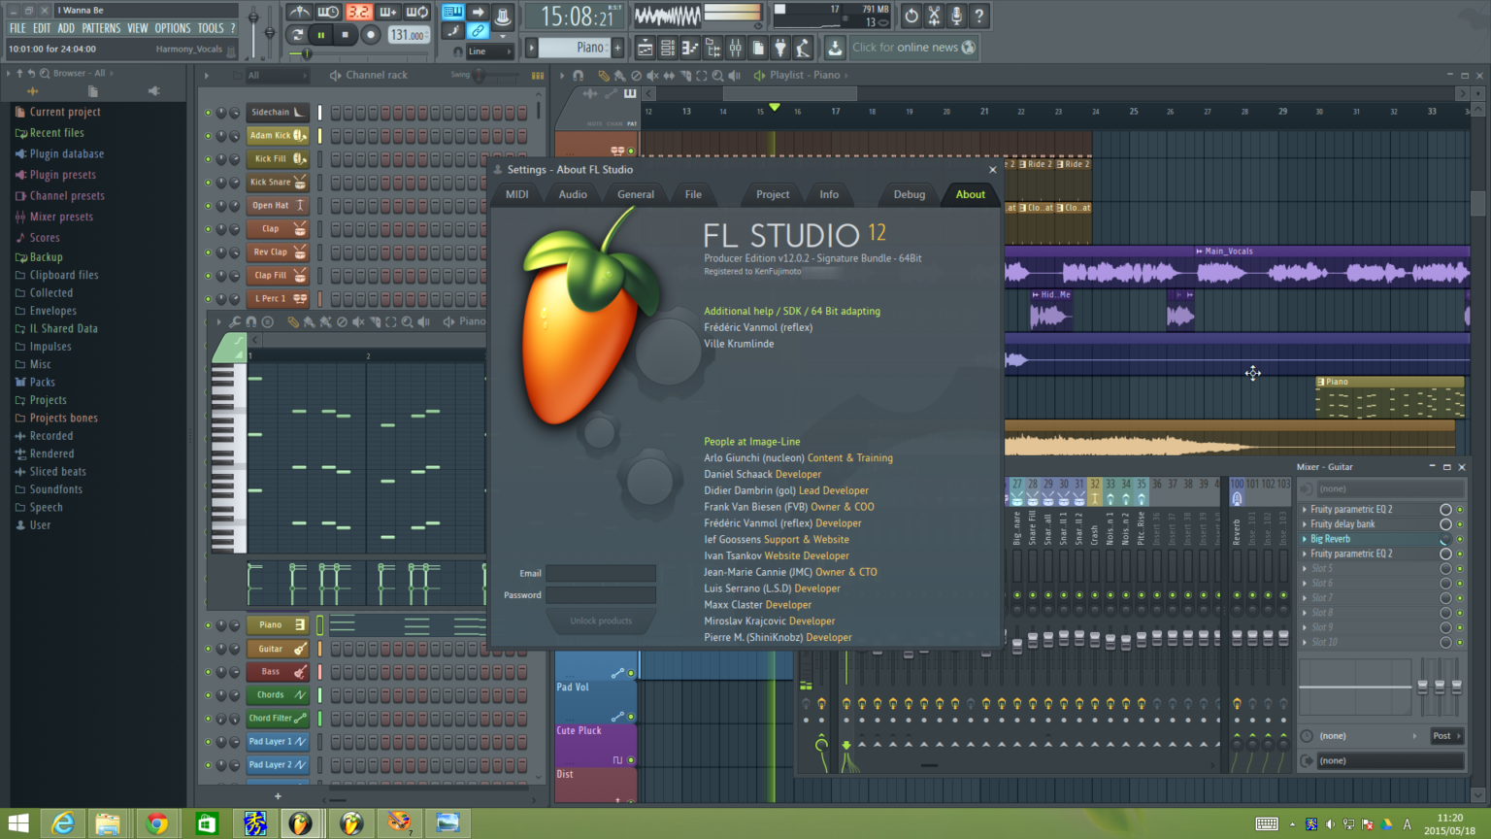Switch to the Audio settings tab

[x=573, y=194]
